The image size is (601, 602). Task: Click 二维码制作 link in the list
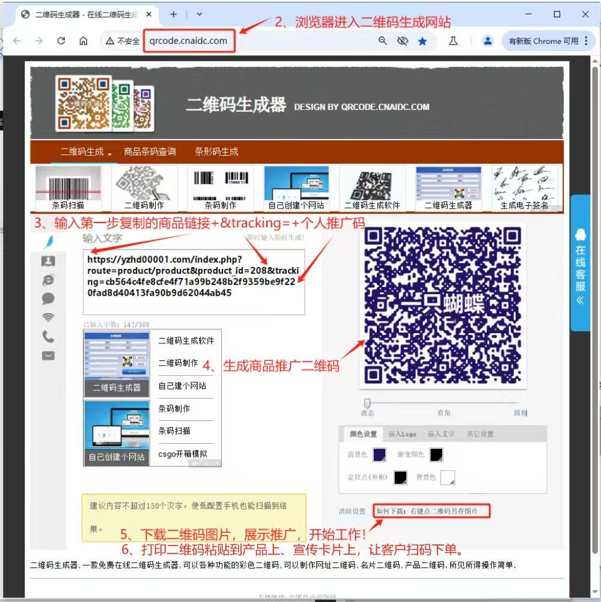(178, 363)
